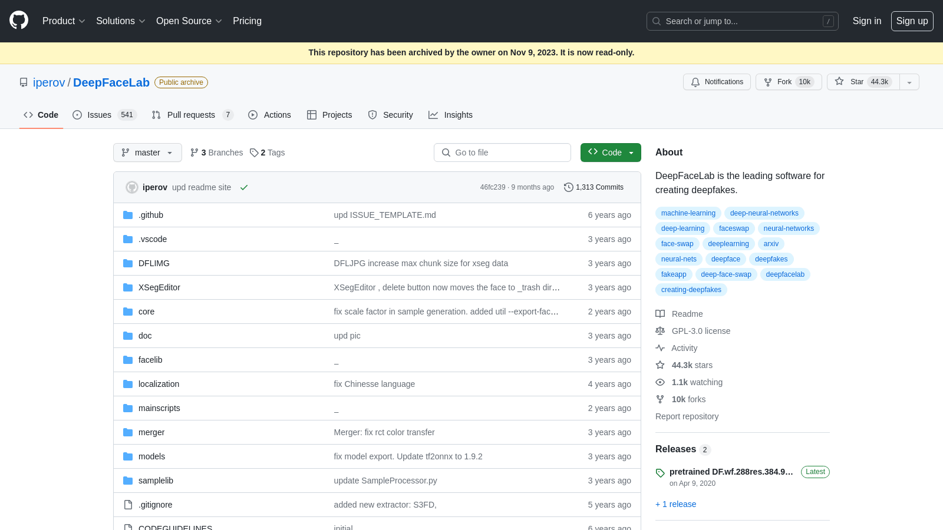
Task: Click the .gitignore file icon
Action: click(x=128, y=505)
